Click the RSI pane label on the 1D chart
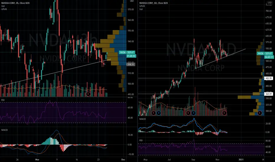 (141, 140)
